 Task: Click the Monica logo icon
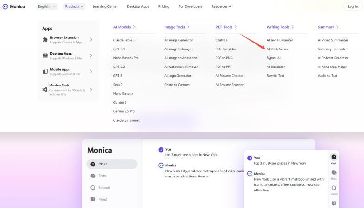coord(6,6)
